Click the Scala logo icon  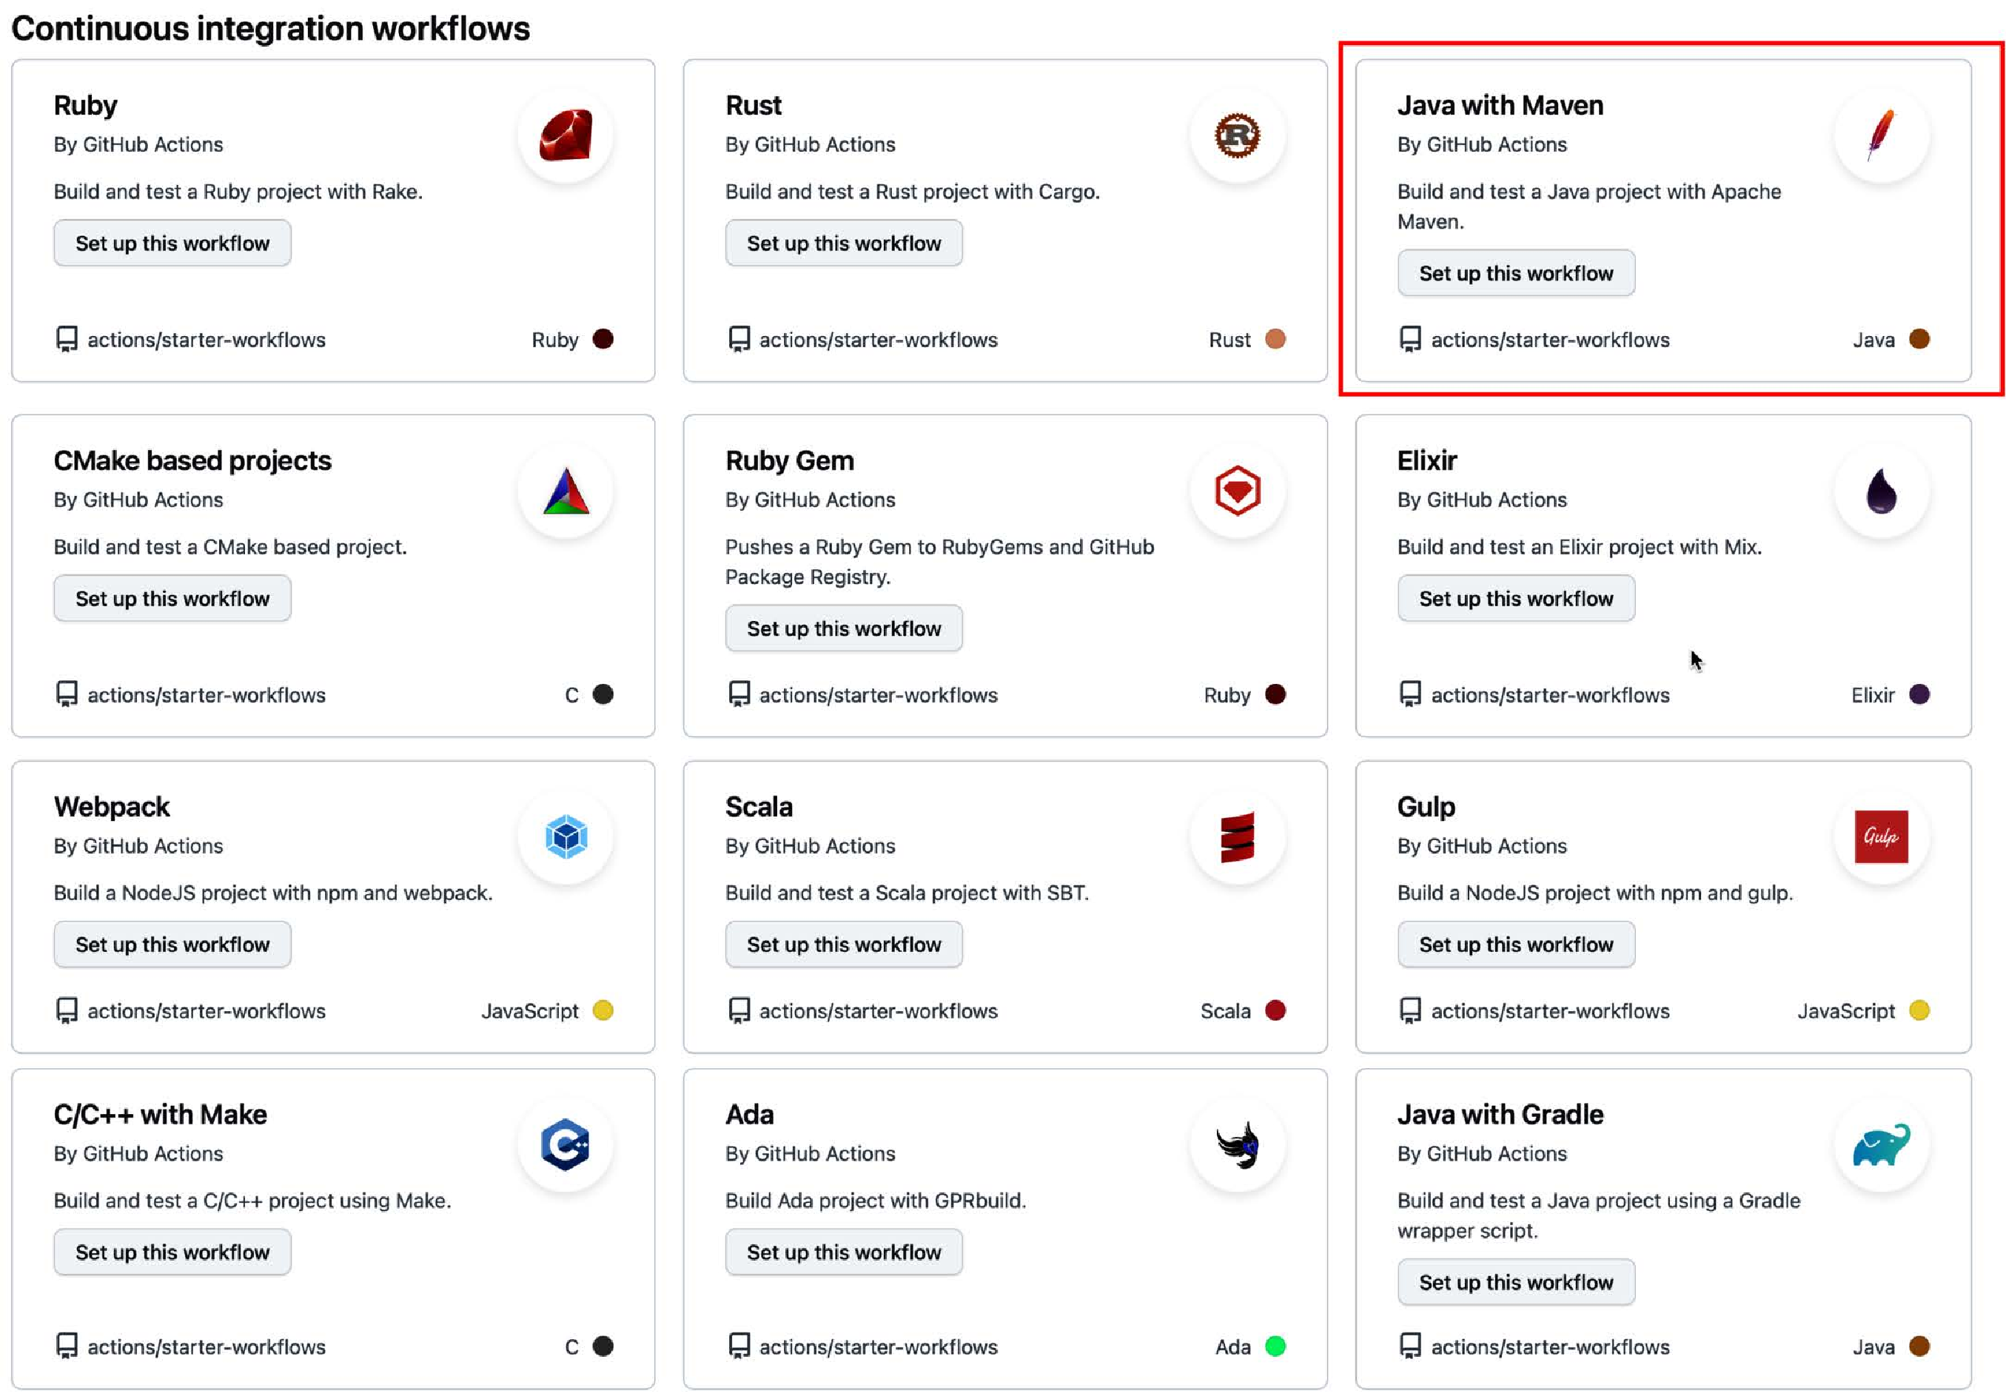[x=1237, y=837]
